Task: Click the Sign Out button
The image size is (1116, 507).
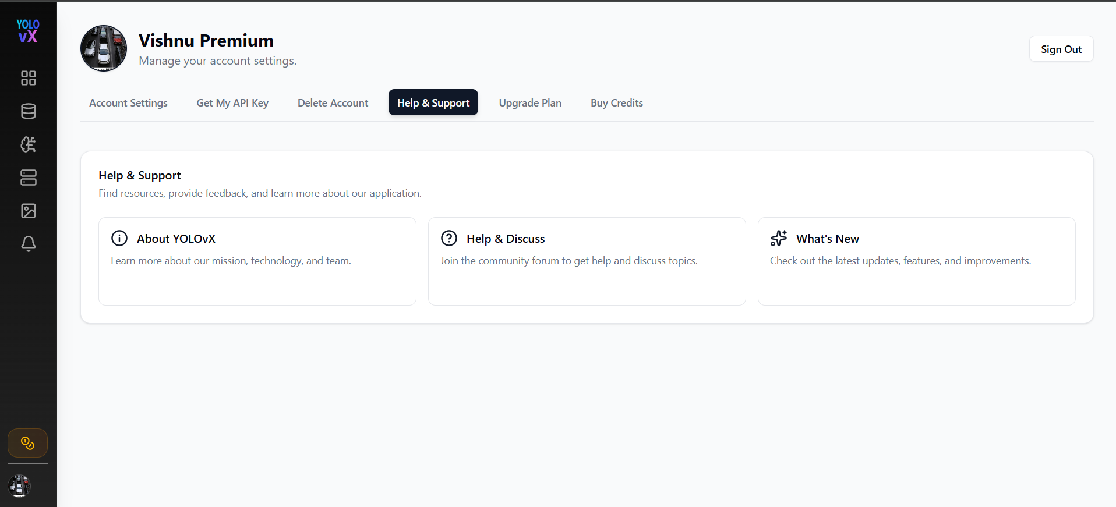Action: [x=1061, y=49]
